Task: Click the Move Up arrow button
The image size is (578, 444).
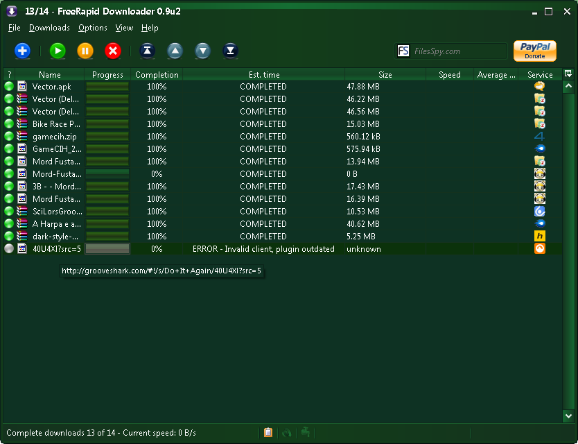Action: tap(175, 51)
